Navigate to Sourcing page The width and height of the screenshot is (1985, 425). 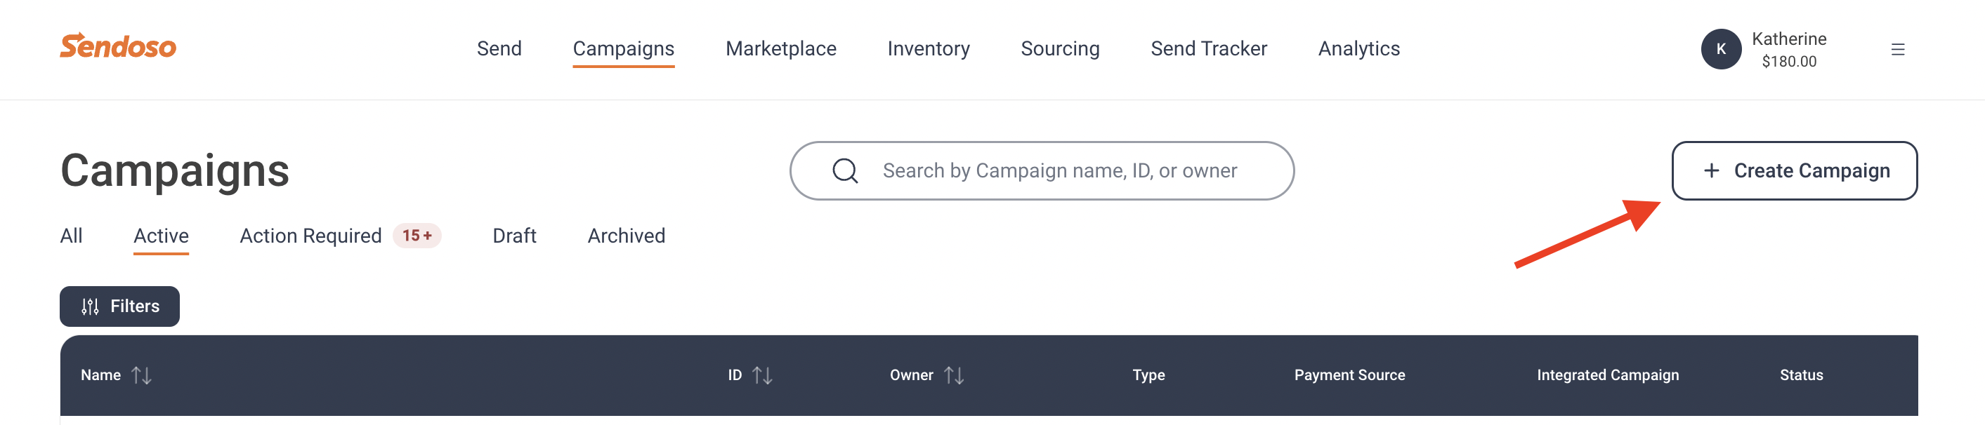(x=1059, y=48)
